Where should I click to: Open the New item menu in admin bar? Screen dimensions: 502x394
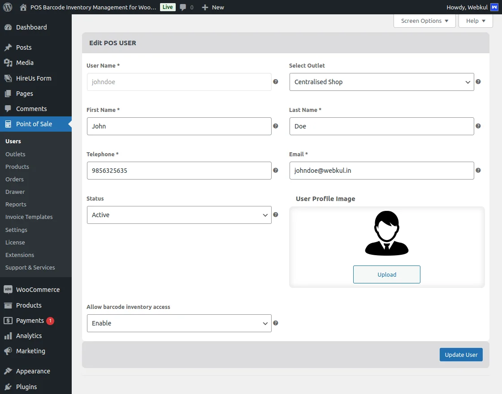tap(212, 7)
